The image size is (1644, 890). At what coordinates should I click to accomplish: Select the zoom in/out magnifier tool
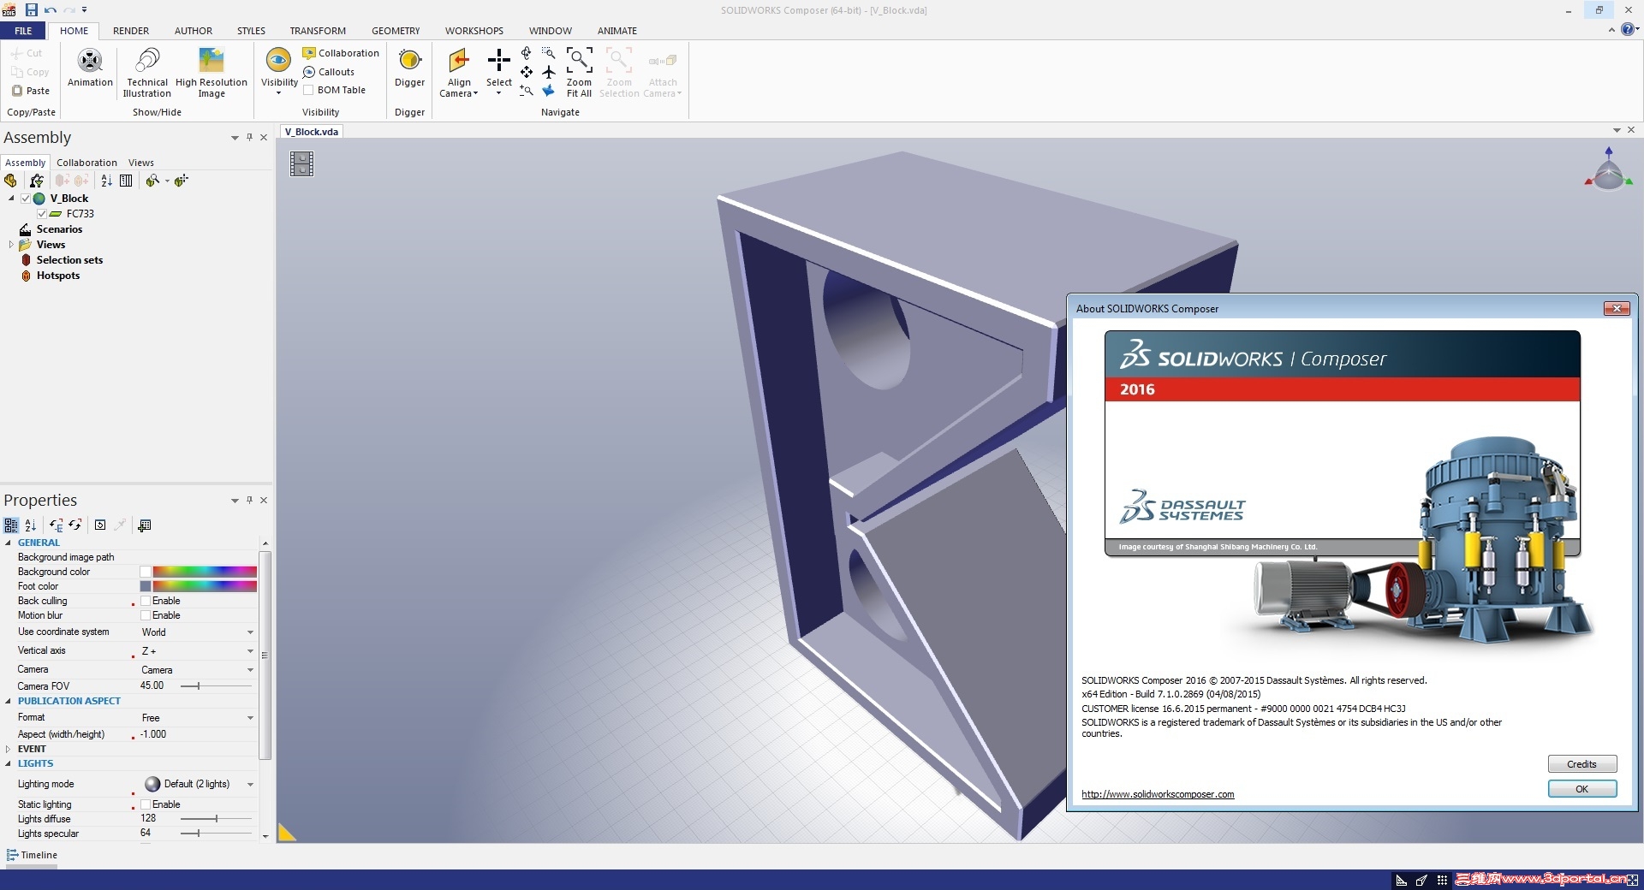[526, 90]
